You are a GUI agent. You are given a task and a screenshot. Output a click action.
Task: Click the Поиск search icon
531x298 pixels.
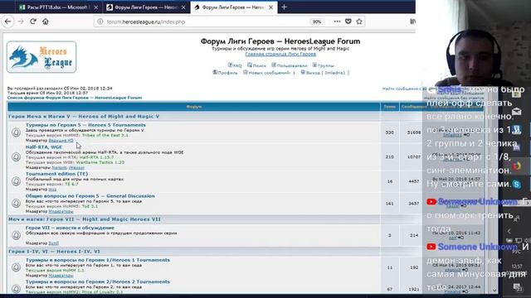point(250,65)
